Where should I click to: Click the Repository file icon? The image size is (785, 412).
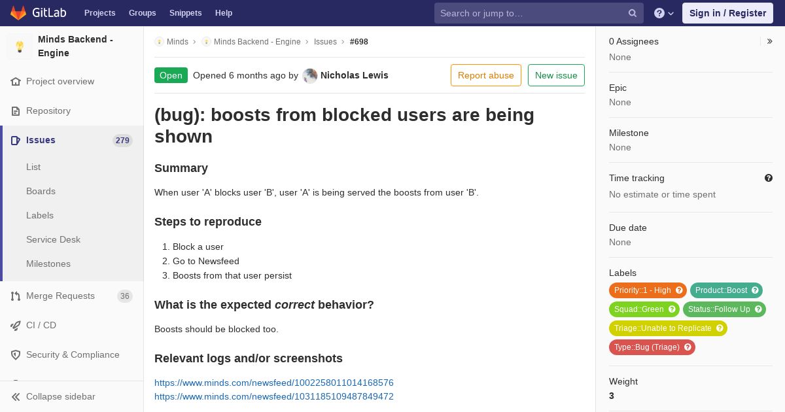coord(16,111)
